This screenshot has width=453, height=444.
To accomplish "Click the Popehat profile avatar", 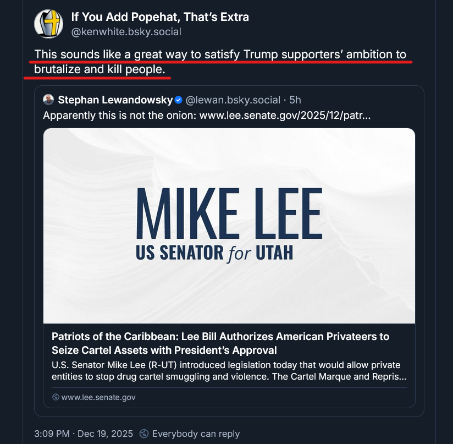I will tap(48, 24).
